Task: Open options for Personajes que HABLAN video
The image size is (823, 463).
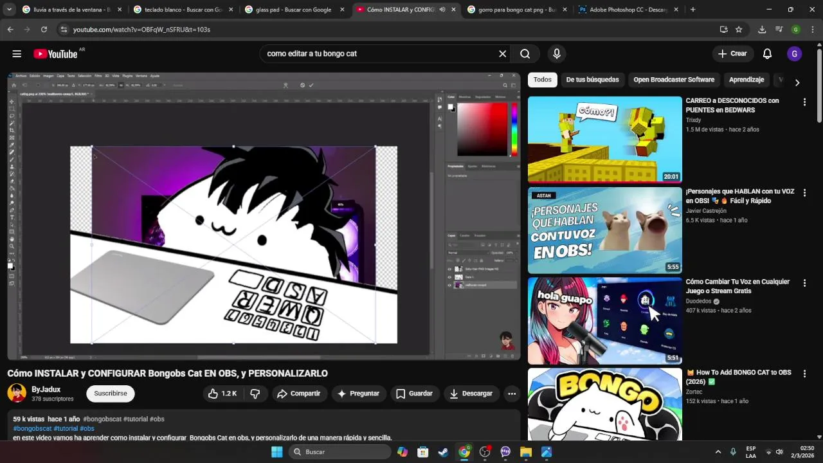Action: (x=804, y=192)
